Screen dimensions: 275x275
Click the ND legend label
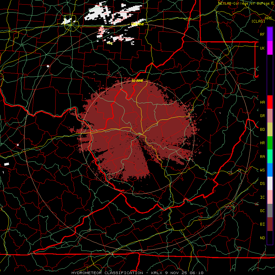click(262, 238)
